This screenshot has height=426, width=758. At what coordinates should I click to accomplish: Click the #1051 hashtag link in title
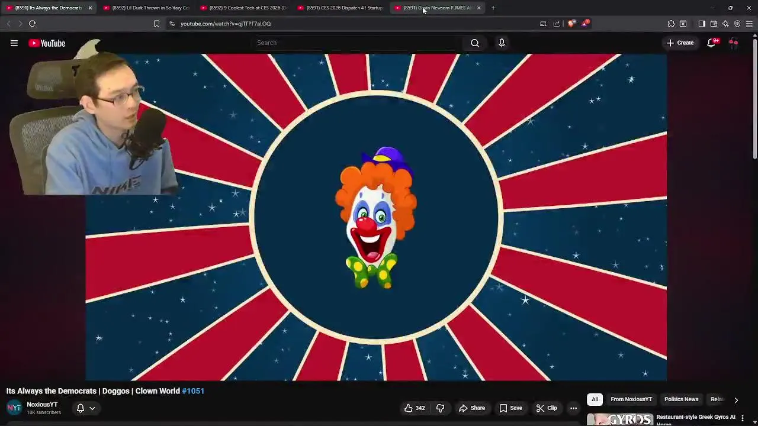[x=193, y=391]
